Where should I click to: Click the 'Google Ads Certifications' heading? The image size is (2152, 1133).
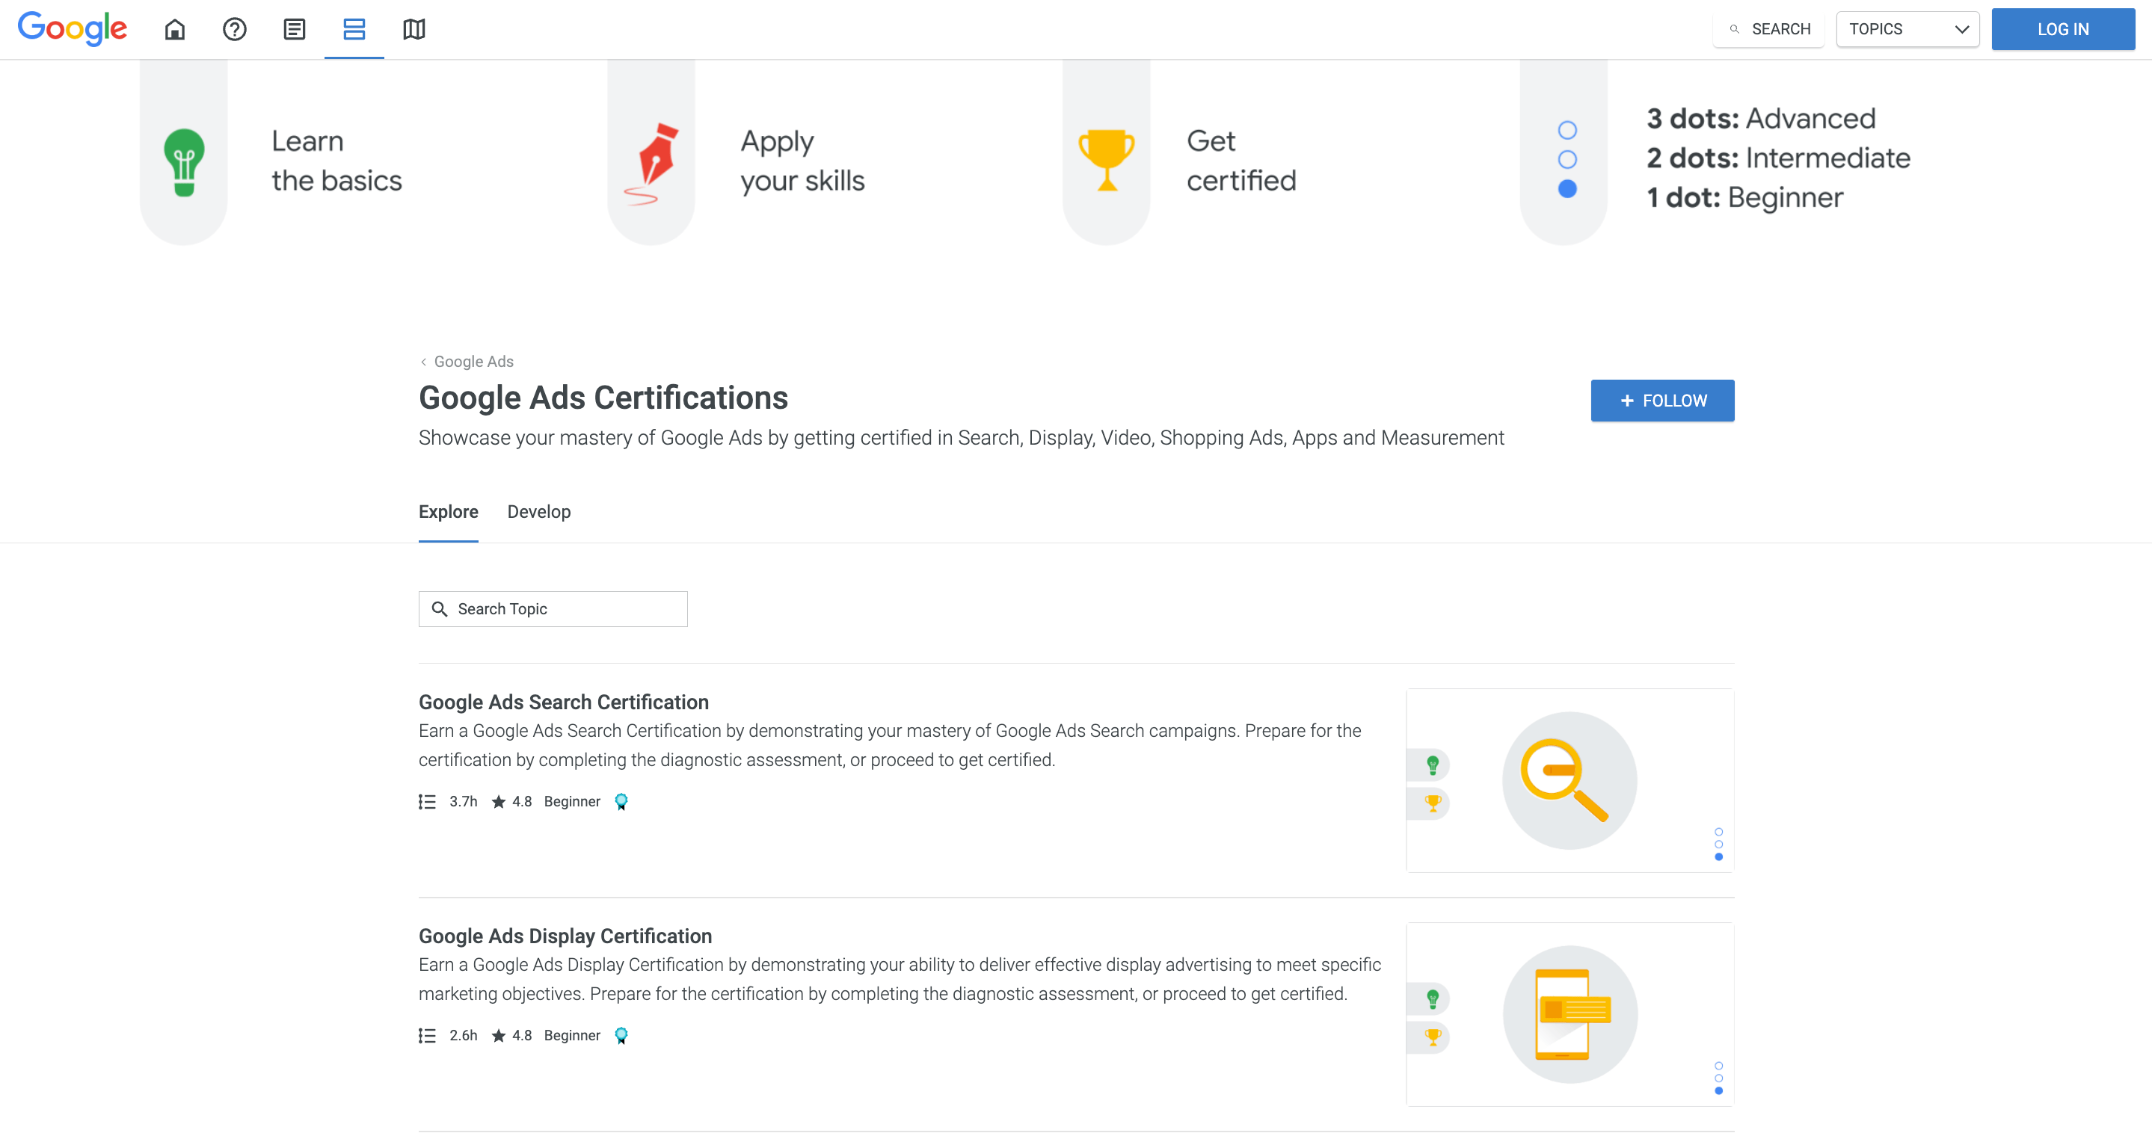[x=603, y=398]
